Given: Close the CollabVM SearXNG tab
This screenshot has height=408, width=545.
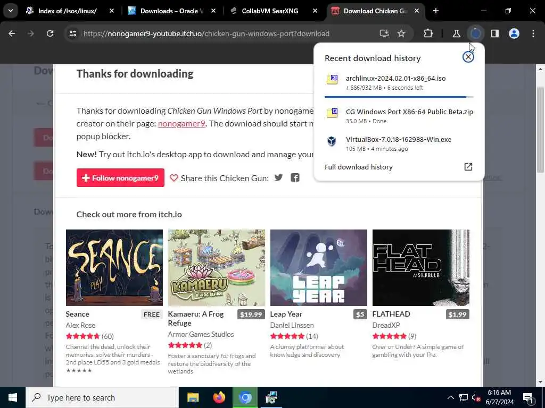Looking at the screenshot, I should (x=315, y=11).
